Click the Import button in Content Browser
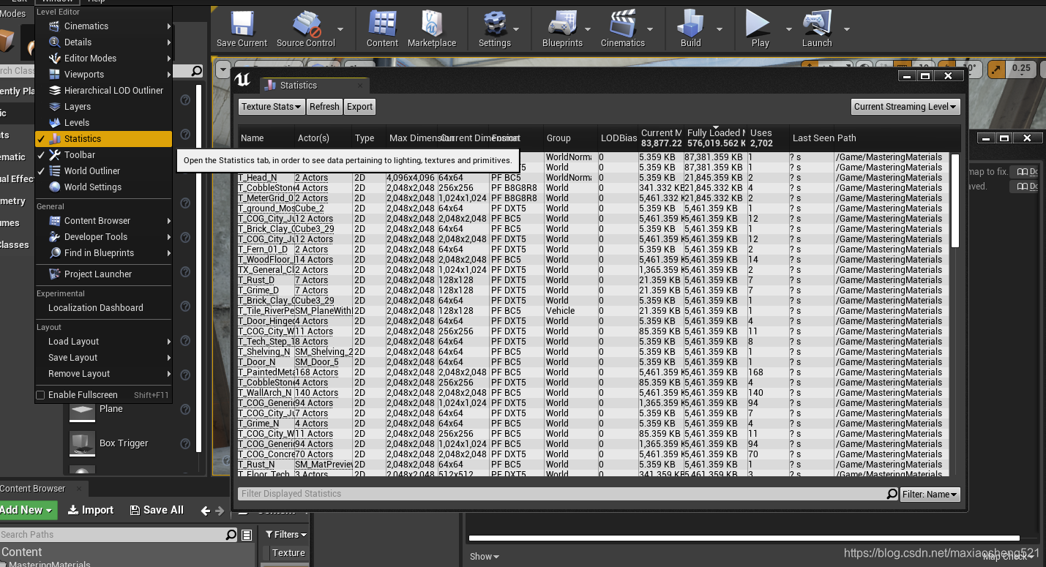 click(x=91, y=510)
